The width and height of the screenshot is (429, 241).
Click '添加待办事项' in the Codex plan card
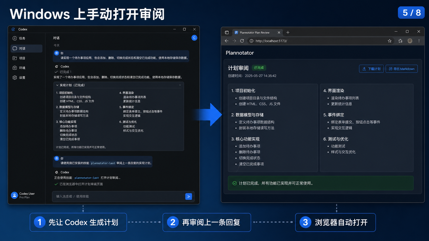click(69, 127)
